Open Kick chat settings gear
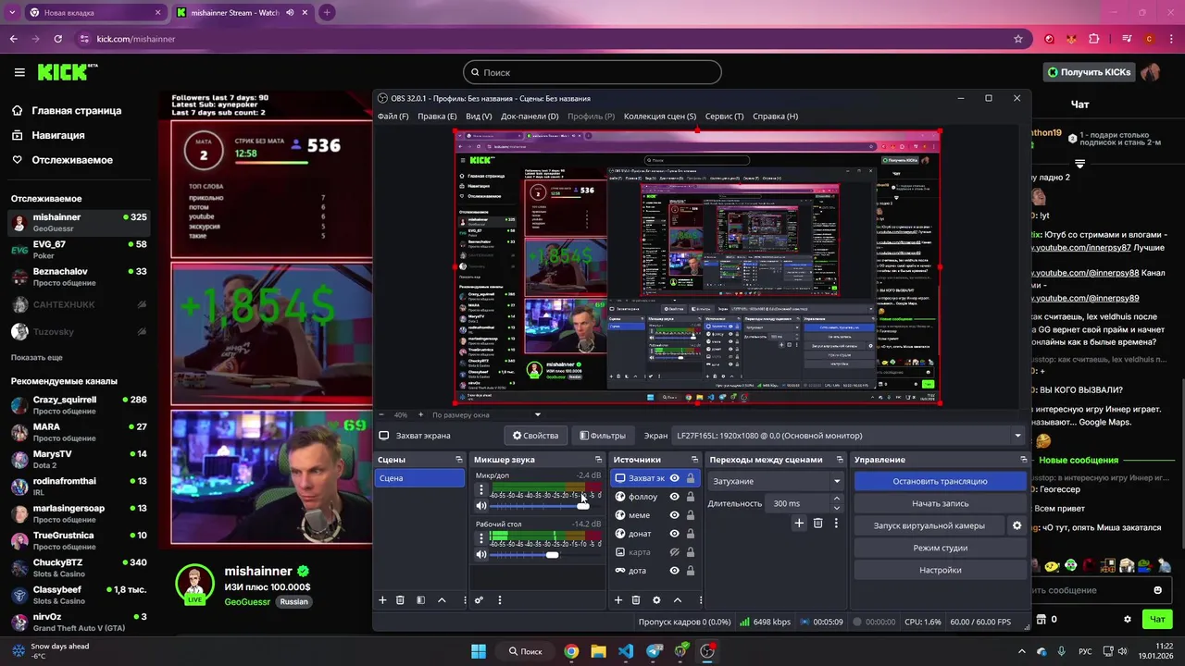The height and width of the screenshot is (666, 1185). coord(1127,619)
